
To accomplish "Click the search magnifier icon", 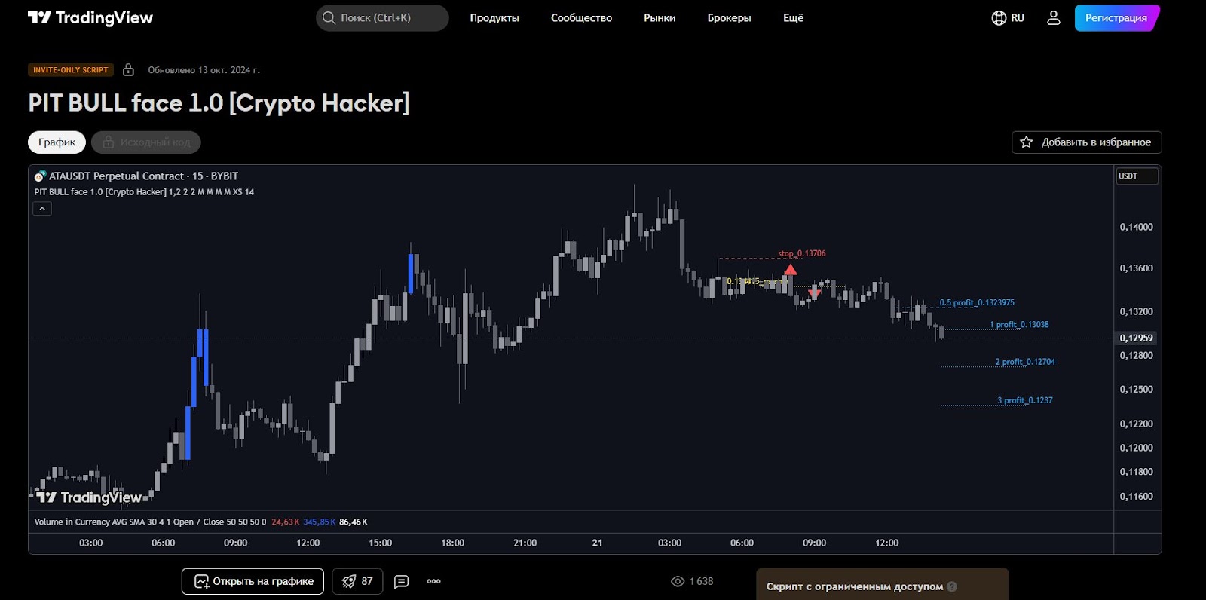I will (329, 18).
